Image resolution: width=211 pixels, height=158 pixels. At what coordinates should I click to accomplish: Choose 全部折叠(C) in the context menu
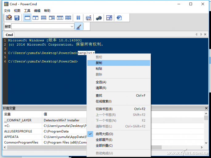click(119, 146)
